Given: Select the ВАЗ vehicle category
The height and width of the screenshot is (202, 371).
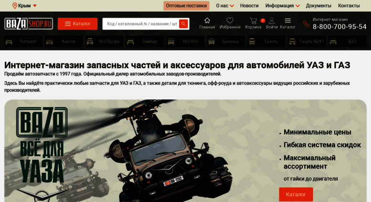Looking at the screenshot, I should [347, 42].
